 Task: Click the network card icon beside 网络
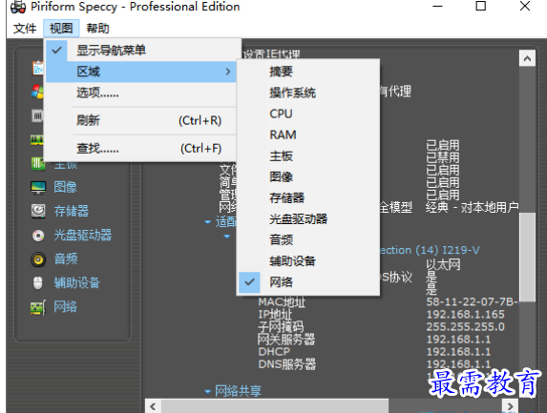pos(38,307)
